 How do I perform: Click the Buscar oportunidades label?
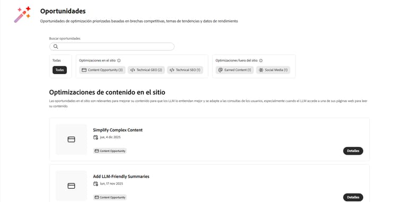(x=65, y=39)
